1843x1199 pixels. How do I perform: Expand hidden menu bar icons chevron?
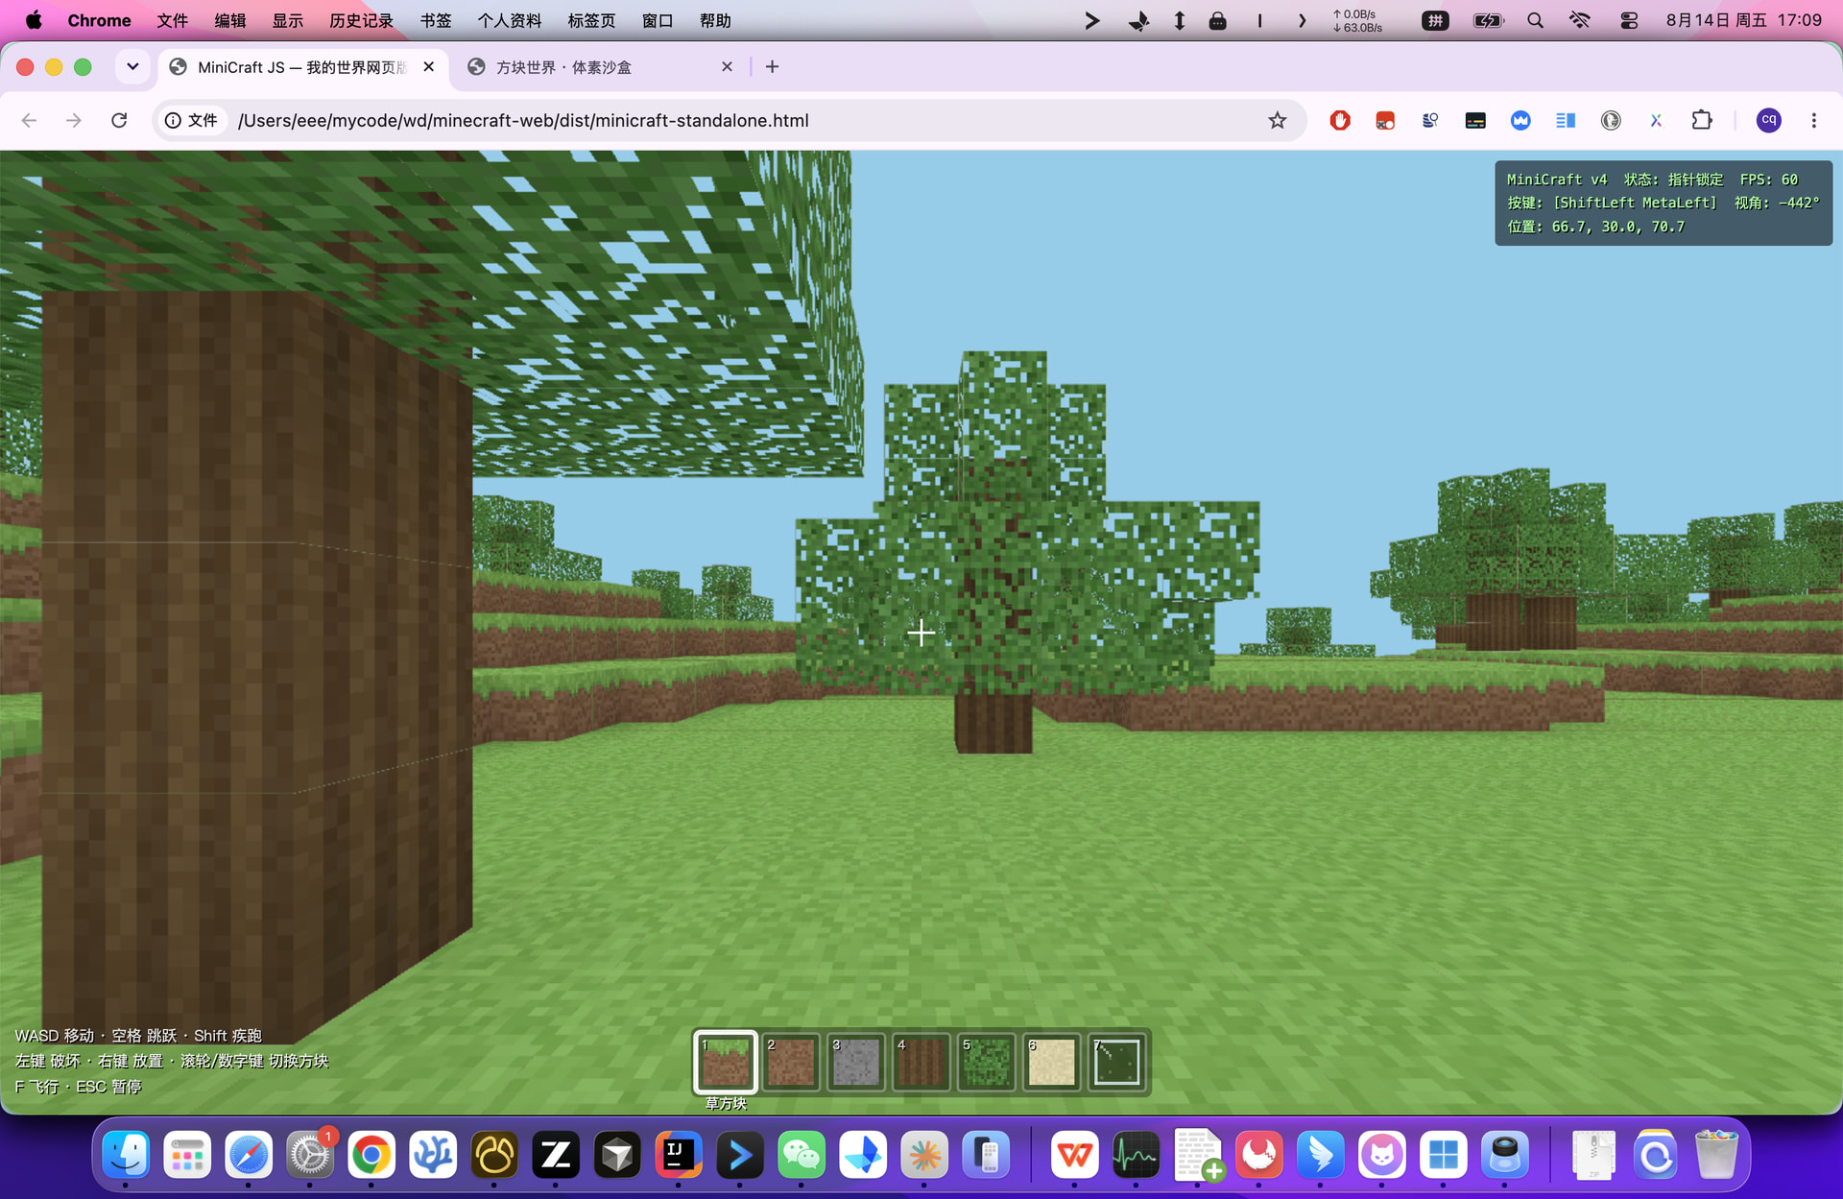(1302, 20)
